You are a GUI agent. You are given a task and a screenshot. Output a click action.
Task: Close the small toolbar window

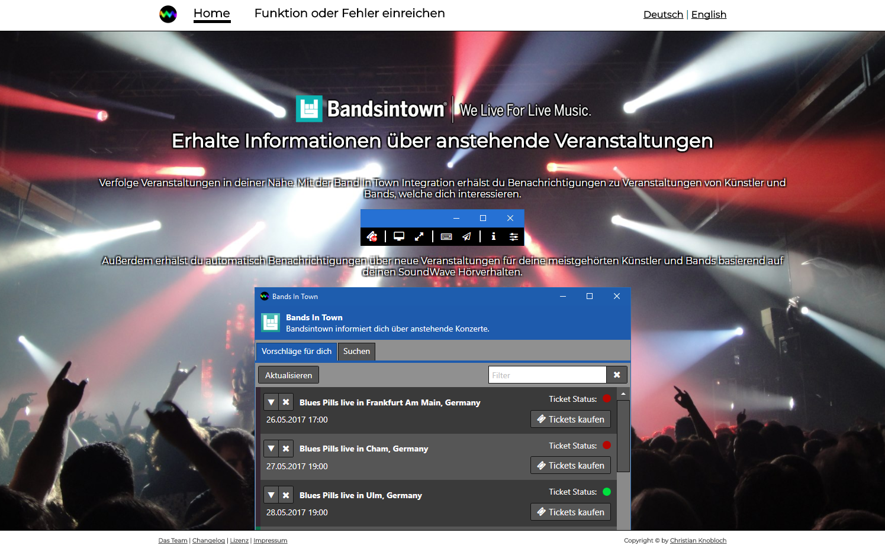(x=510, y=218)
